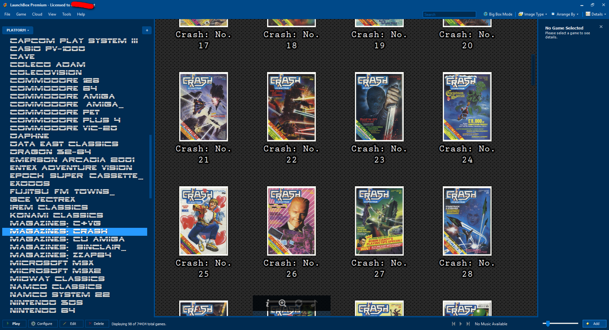The width and height of the screenshot is (609, 330).
Task: Open Configure with the gear button
Action: pyautogui.click(x=43, y=324)
